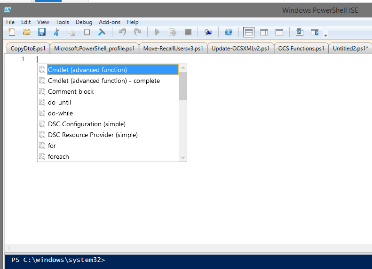Show the script pane maximized layout
372x269 pixels.
pos(279,32)
